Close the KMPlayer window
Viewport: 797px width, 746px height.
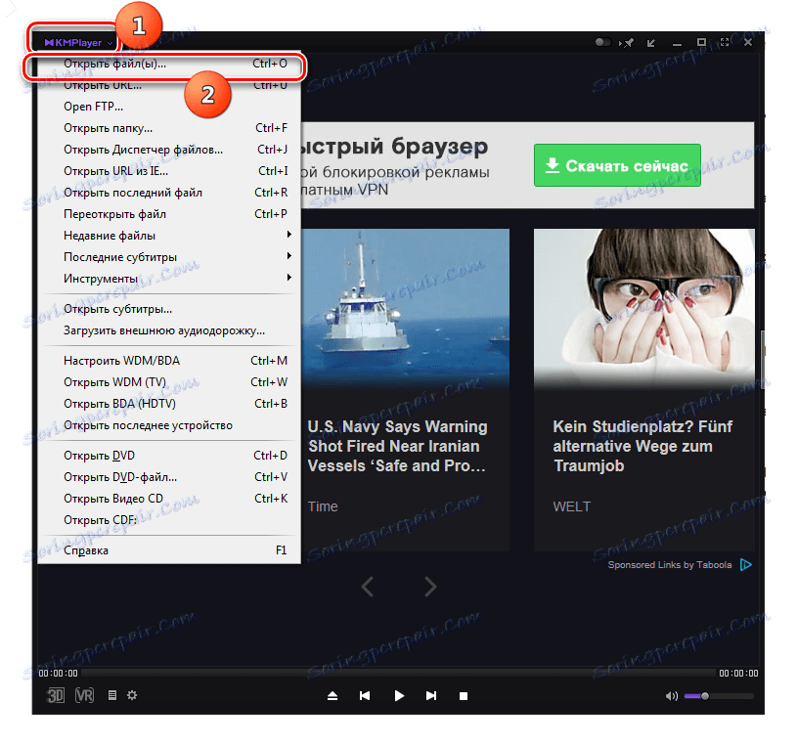click(748, 42)
